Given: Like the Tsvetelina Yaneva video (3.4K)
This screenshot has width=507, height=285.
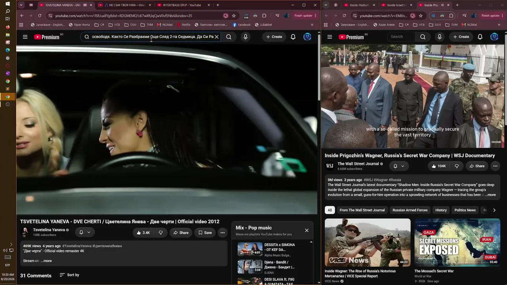Looking at the screenshot, I should click(x=143, y=233).
